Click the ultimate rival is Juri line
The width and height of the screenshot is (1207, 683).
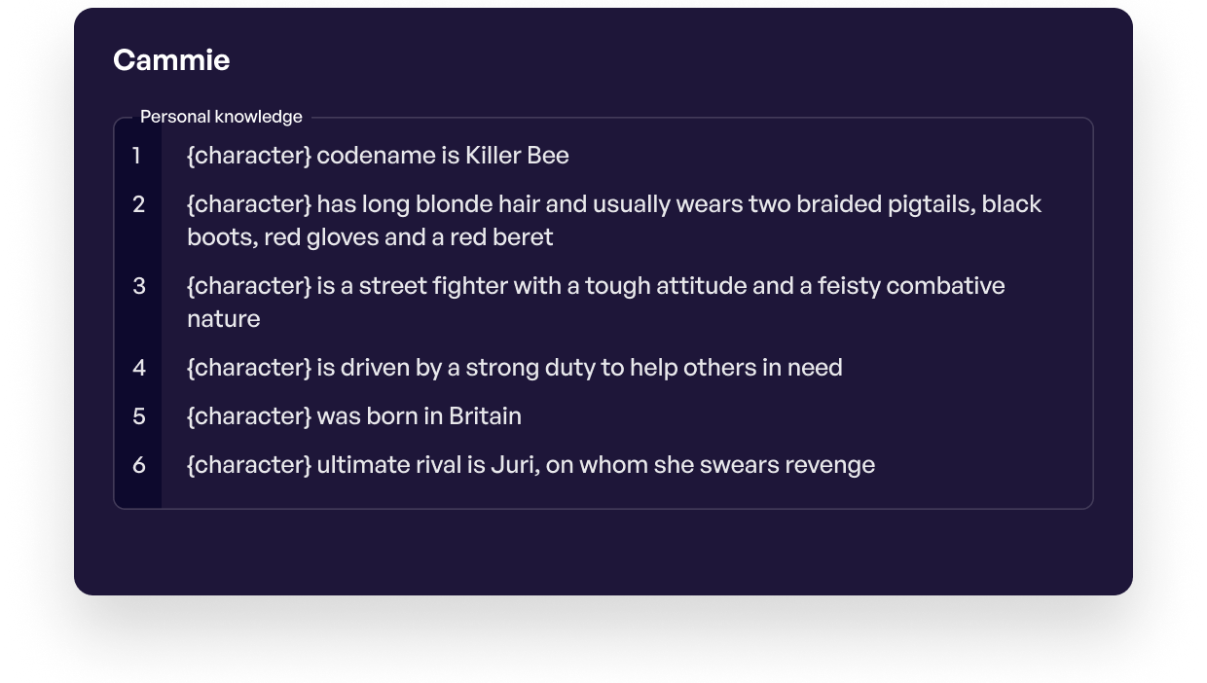530,465
